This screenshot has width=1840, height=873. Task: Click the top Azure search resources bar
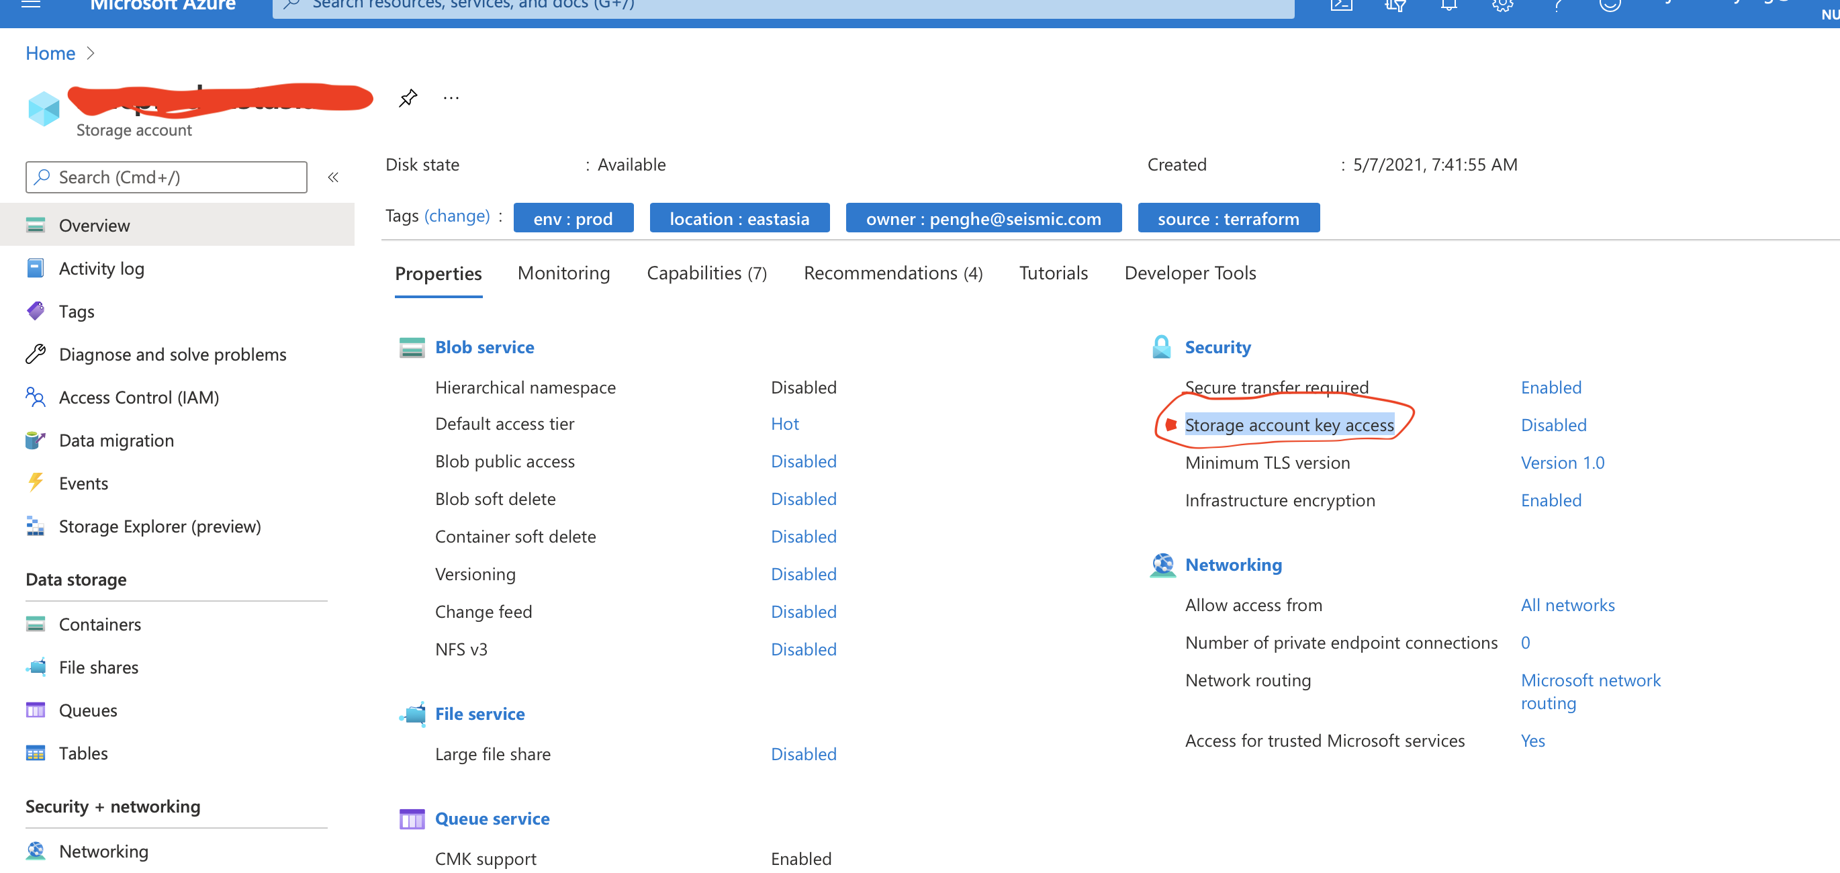point(783,7)
